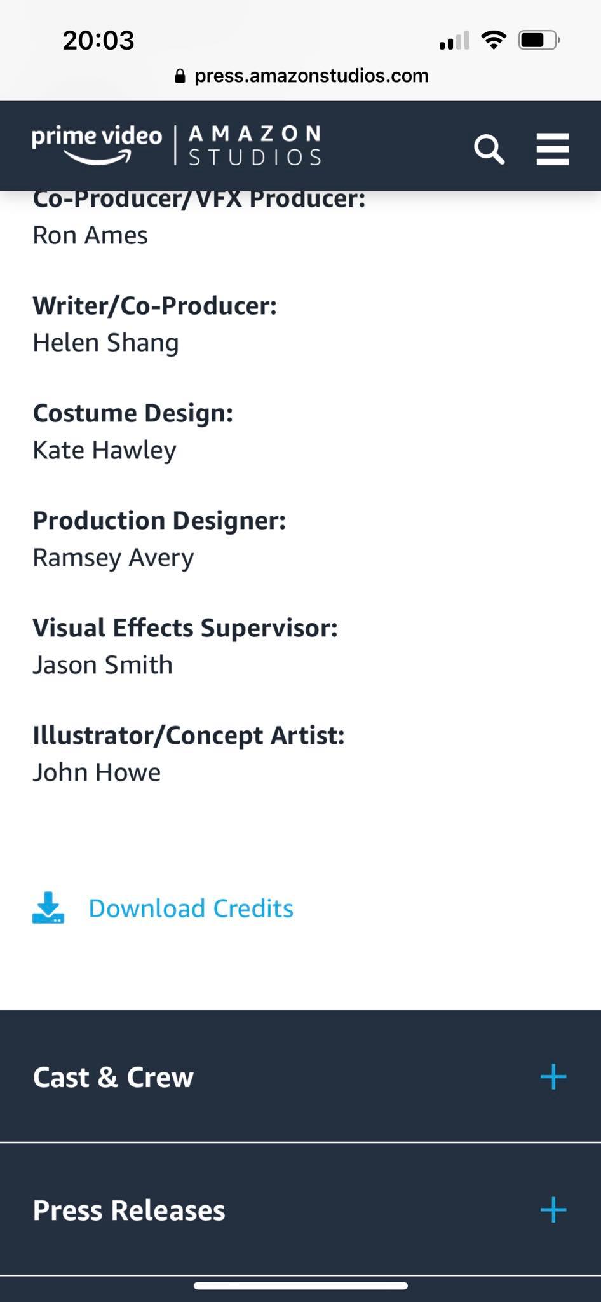This screenshot has height=1302, width=601.
Task: Click the Download Credits link
Action: pos(191,908)
